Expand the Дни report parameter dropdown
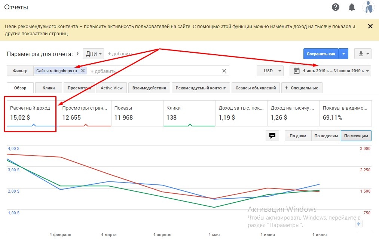 click(x=94, y=54)
